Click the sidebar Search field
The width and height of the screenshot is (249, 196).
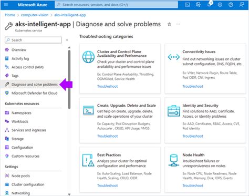click(33, 40)
